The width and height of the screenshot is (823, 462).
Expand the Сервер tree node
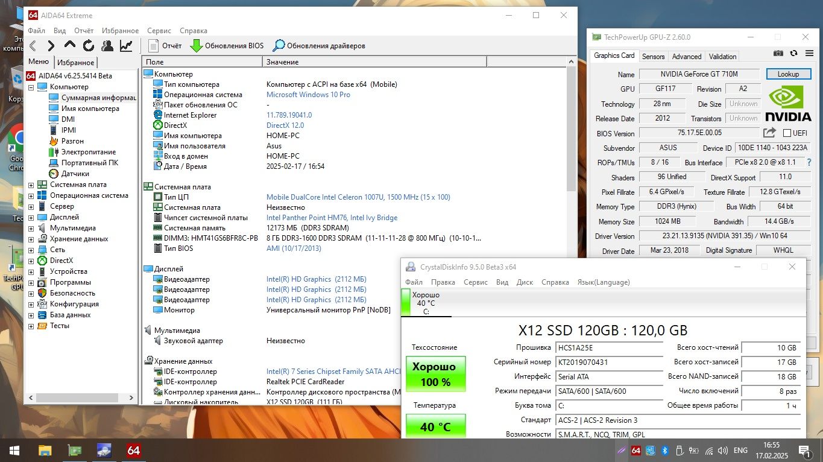click(31, 206)
